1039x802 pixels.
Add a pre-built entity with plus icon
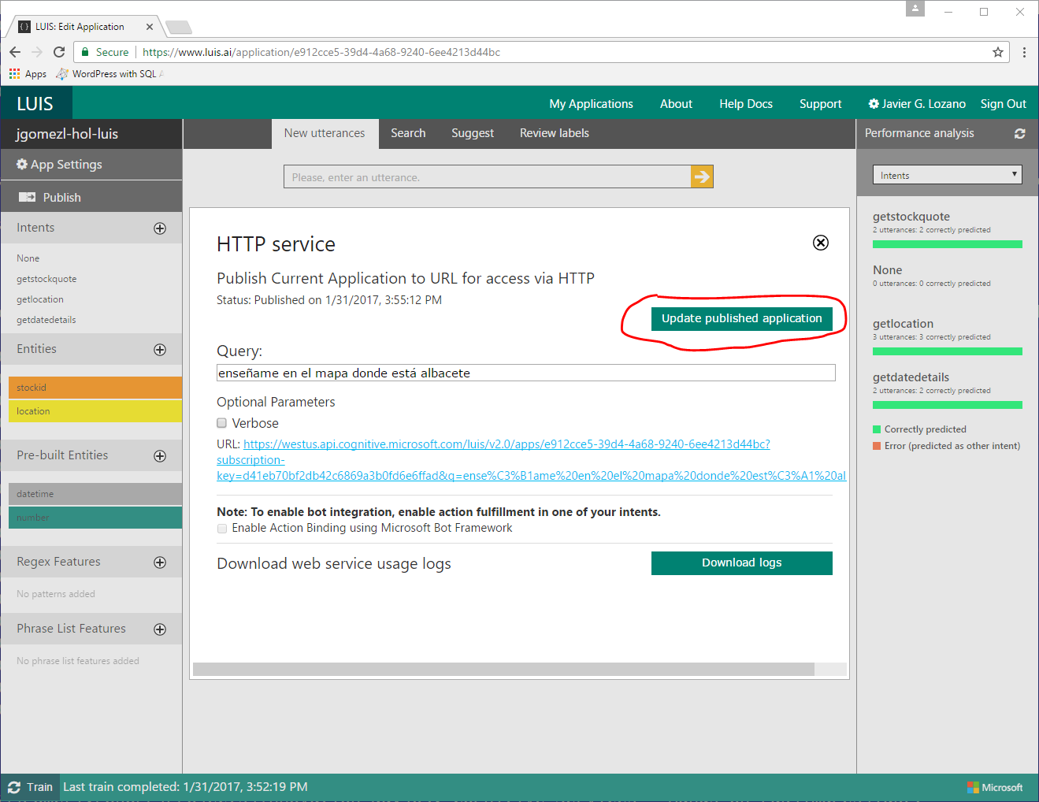click(160, 456)
